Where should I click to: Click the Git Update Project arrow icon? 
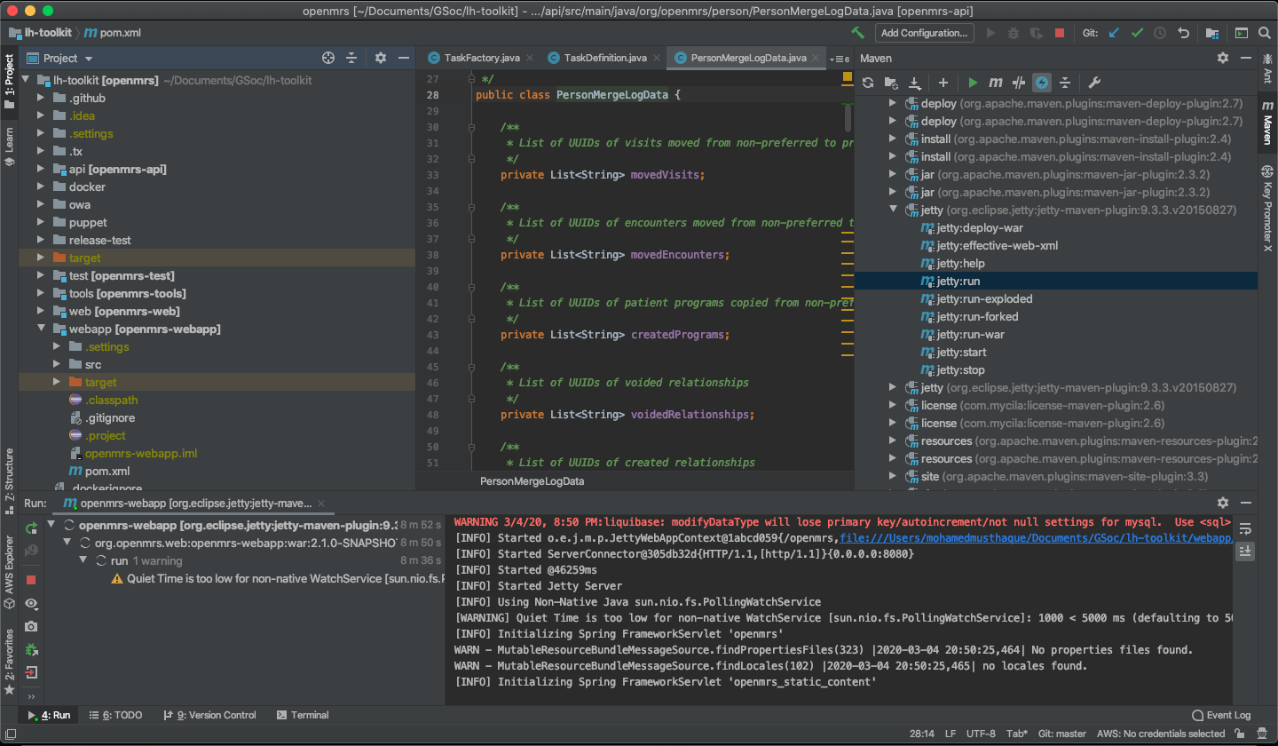[1115, 33]
